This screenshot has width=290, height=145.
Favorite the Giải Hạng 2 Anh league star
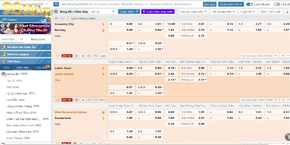click(62, 18)
